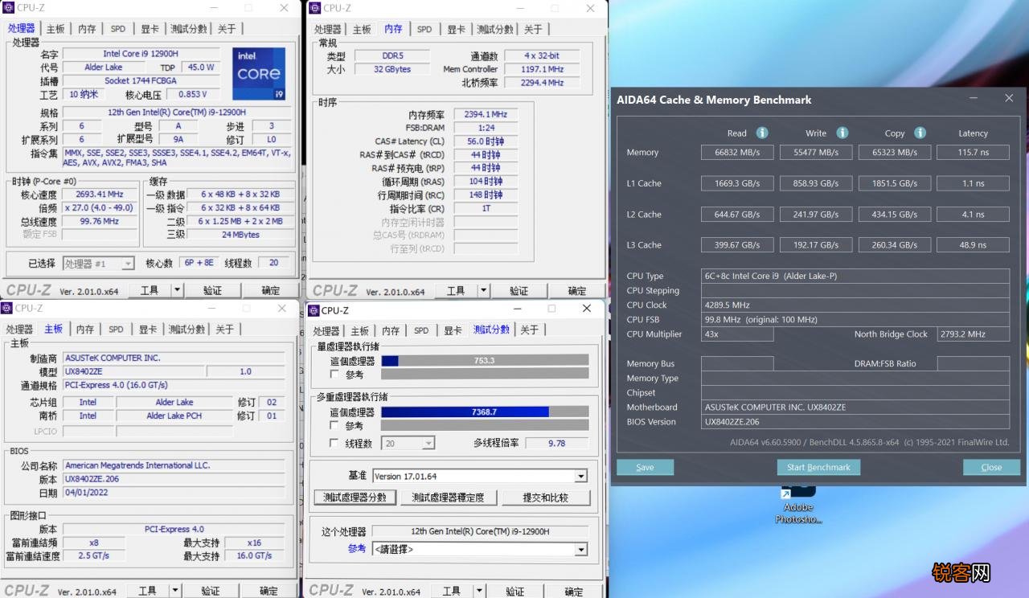This screenshot has width=1029, height=598.
Task: Click the info icon beside Write in AIDA64
Action: coord(842,133)
